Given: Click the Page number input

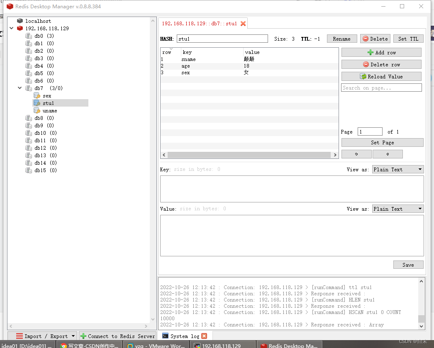Looking at the screenshot, I should point(370,131).
